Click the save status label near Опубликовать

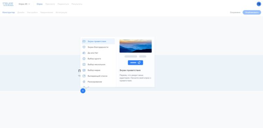[x=235, y=12]
